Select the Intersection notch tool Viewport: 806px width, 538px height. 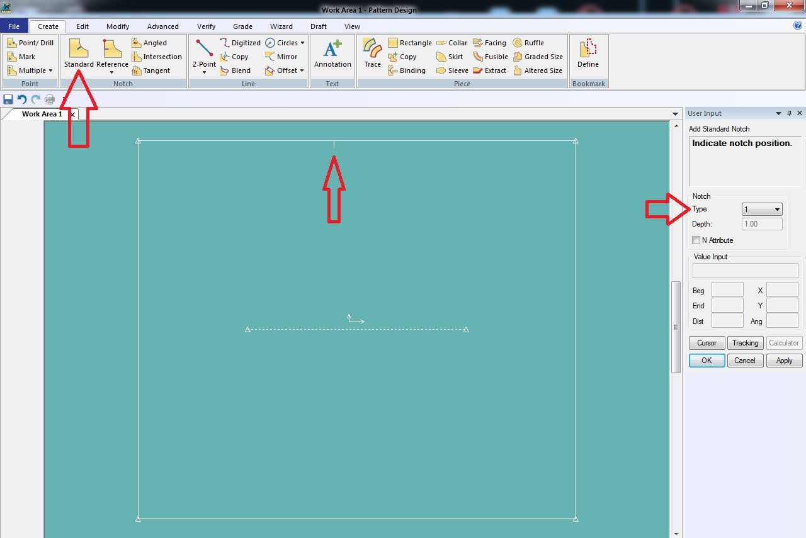[x=157, y=57]
